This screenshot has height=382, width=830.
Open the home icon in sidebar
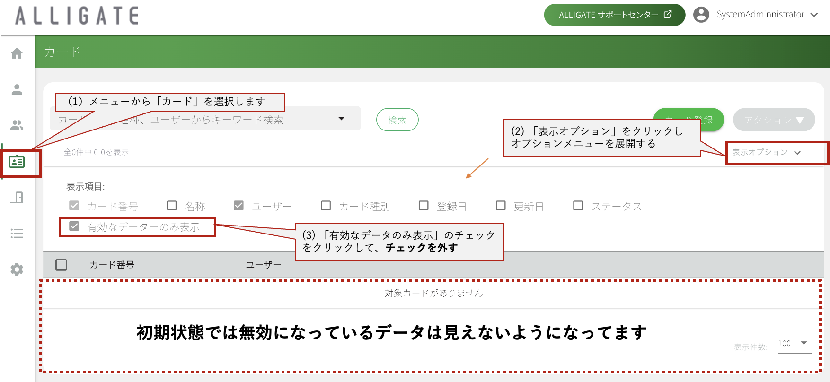pos(17,53)
